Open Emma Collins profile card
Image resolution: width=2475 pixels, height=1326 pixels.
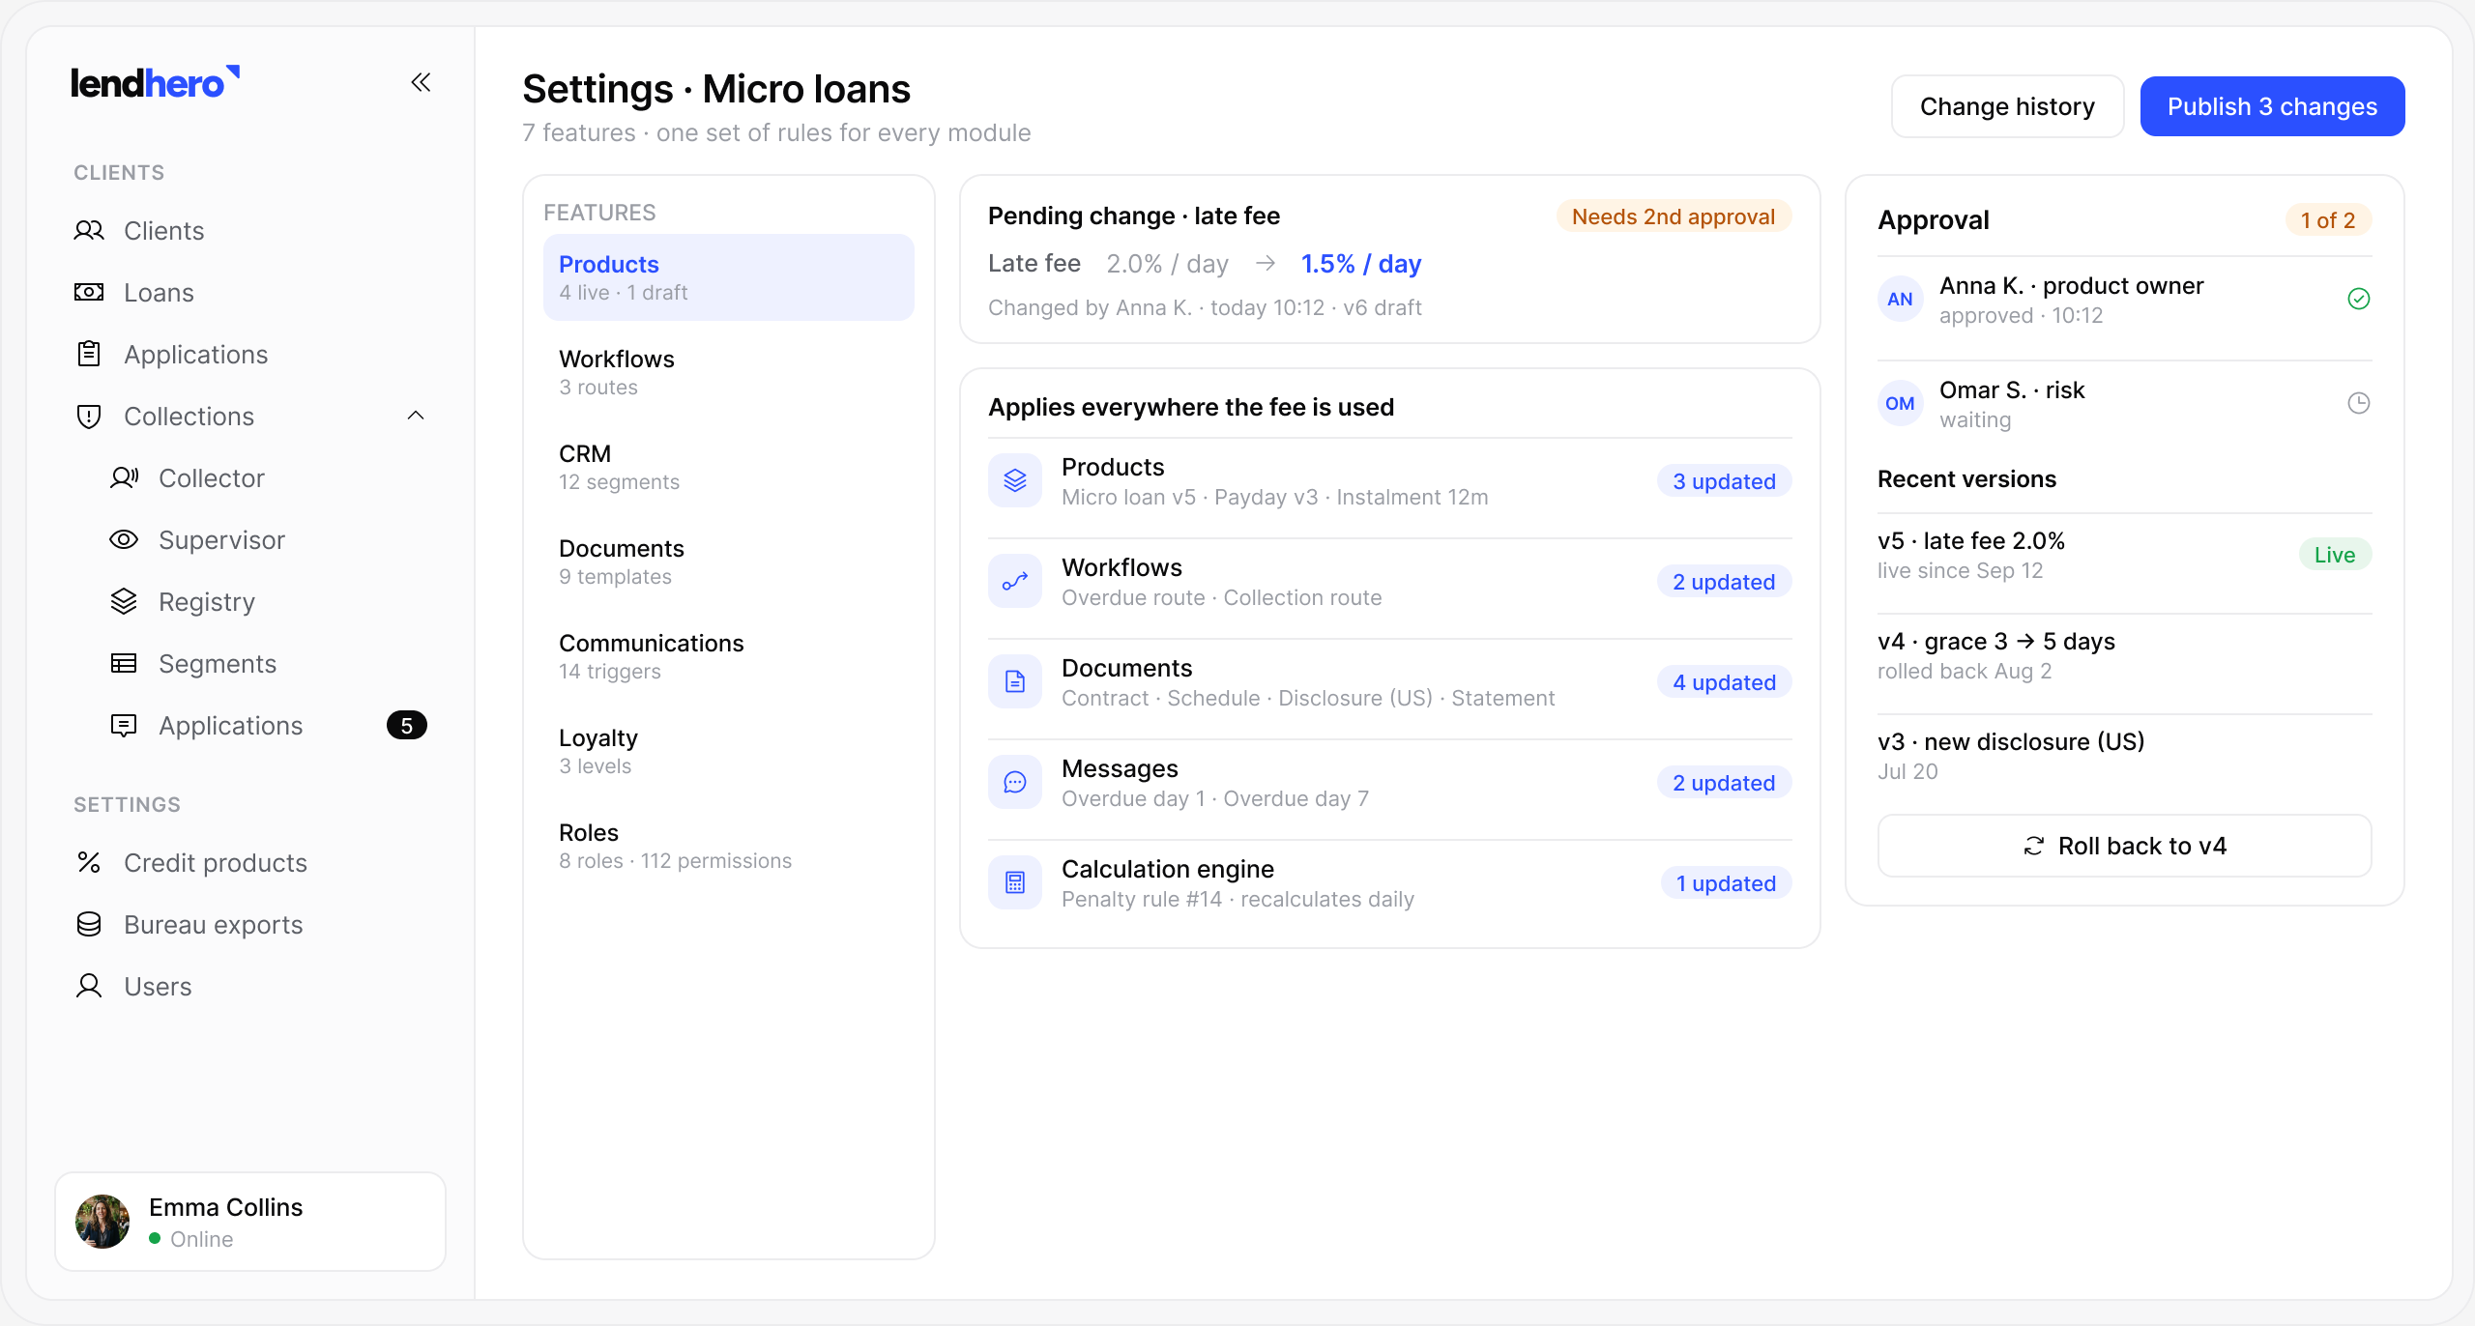(250, 1222)
